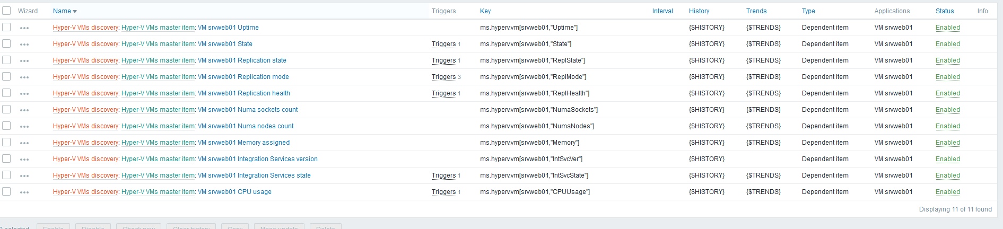Screen dimensions: 1003x229
Task: Open VM srvweb01 Integration Services version item
Action: (258, 159)
